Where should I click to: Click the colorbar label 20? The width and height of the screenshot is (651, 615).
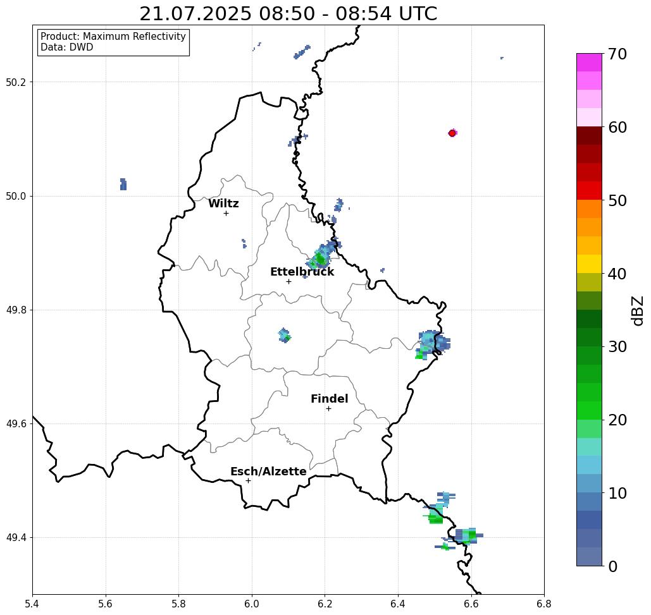tap(617, 420)
